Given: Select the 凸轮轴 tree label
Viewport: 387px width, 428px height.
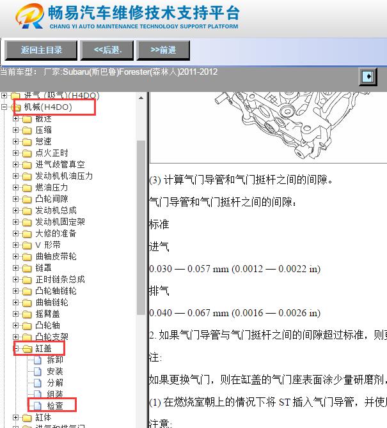Looking at the screenshot, I should coord(47,326).
